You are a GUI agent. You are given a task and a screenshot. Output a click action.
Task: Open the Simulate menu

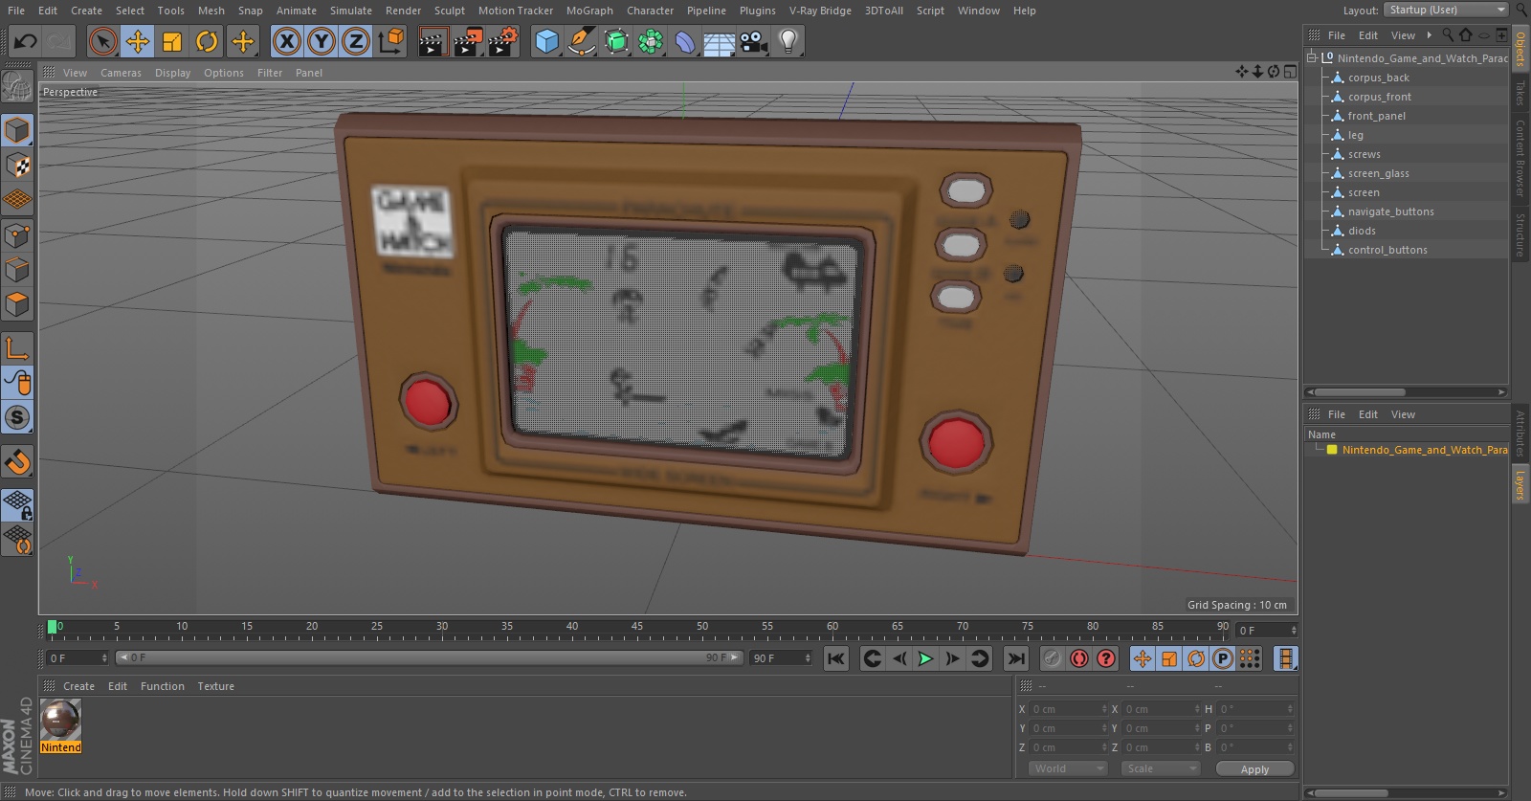tap(350, 11)
